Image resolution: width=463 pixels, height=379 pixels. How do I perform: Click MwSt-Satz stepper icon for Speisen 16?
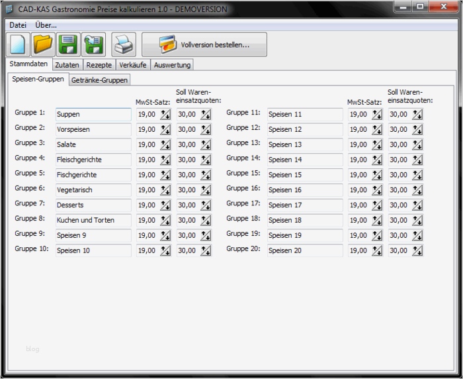click(377, 189)
